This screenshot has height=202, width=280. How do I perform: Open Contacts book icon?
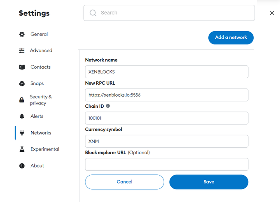(x=22, y=67)
